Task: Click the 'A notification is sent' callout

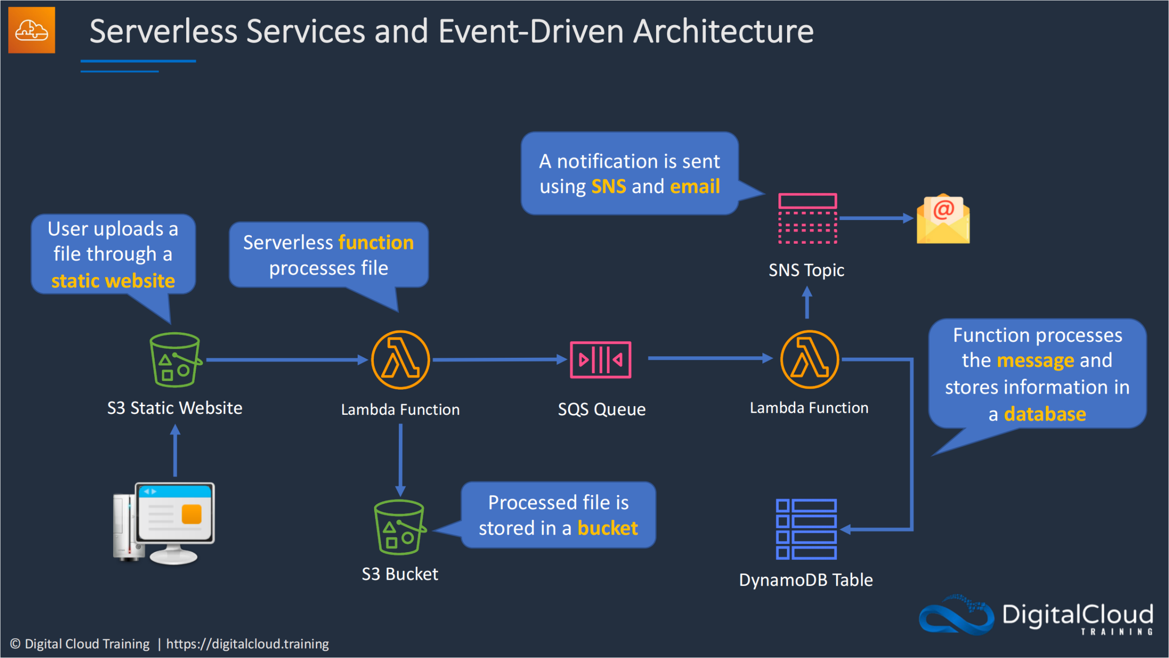Action: [x=629, y=174]
